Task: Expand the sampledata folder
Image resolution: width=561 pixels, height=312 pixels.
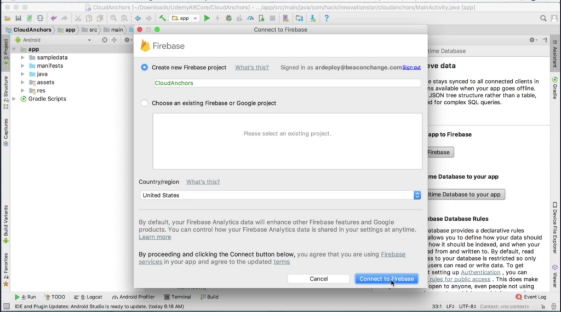Action: pos(22,57)
